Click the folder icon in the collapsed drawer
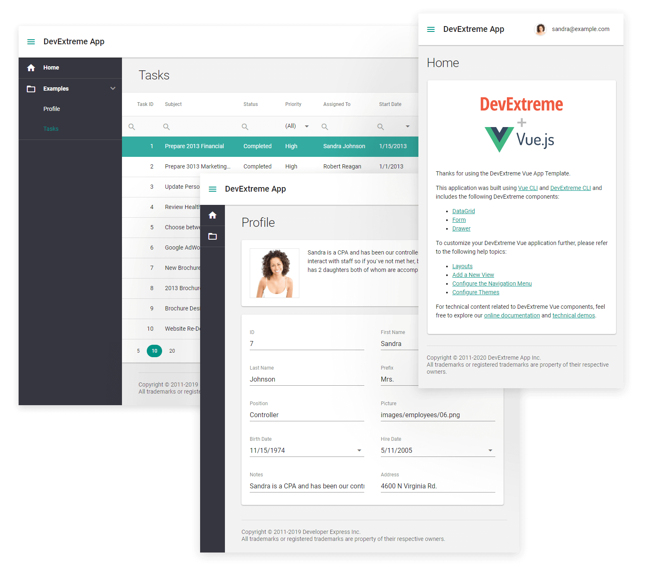Viewport: 645px width, 567px height. [213, 236]
